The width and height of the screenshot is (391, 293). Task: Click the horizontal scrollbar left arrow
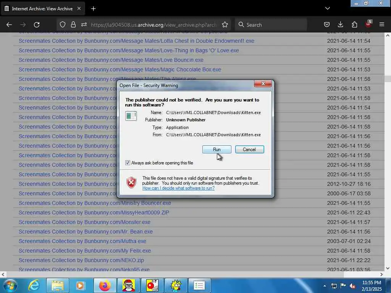pos(3,274)
